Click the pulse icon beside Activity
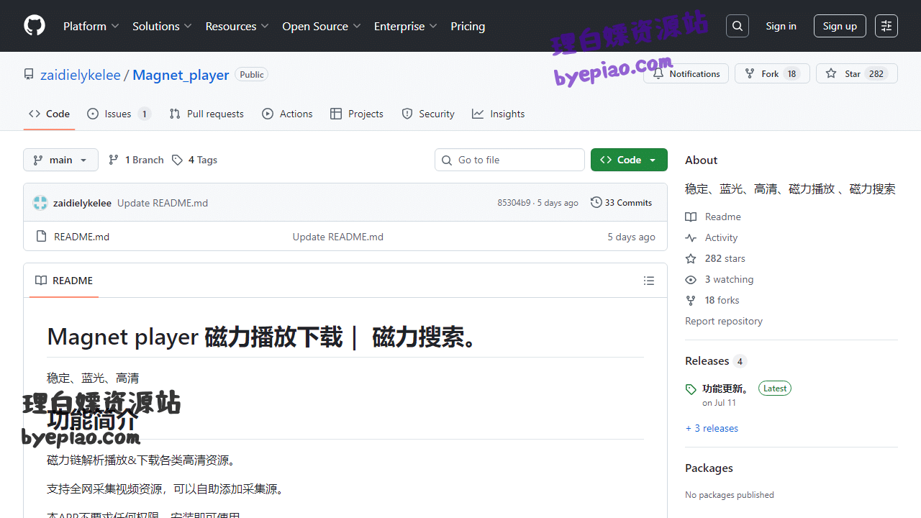The image size is (921, 518). click(691, 237)
